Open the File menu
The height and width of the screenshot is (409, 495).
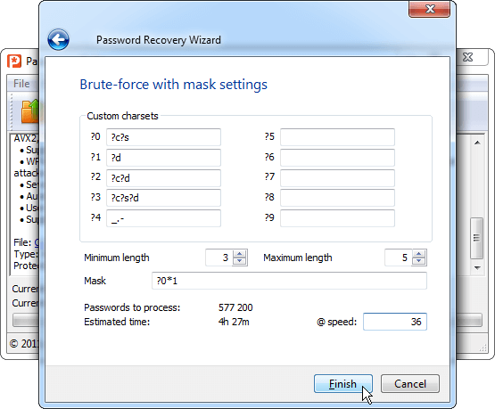21,84
